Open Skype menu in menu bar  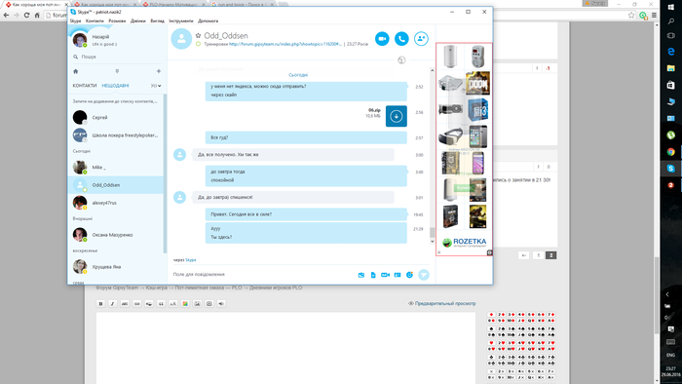75,20
